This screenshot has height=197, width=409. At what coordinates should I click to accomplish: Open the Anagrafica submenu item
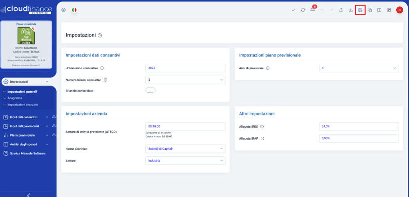pyautogui.click(x=15, y=98)
